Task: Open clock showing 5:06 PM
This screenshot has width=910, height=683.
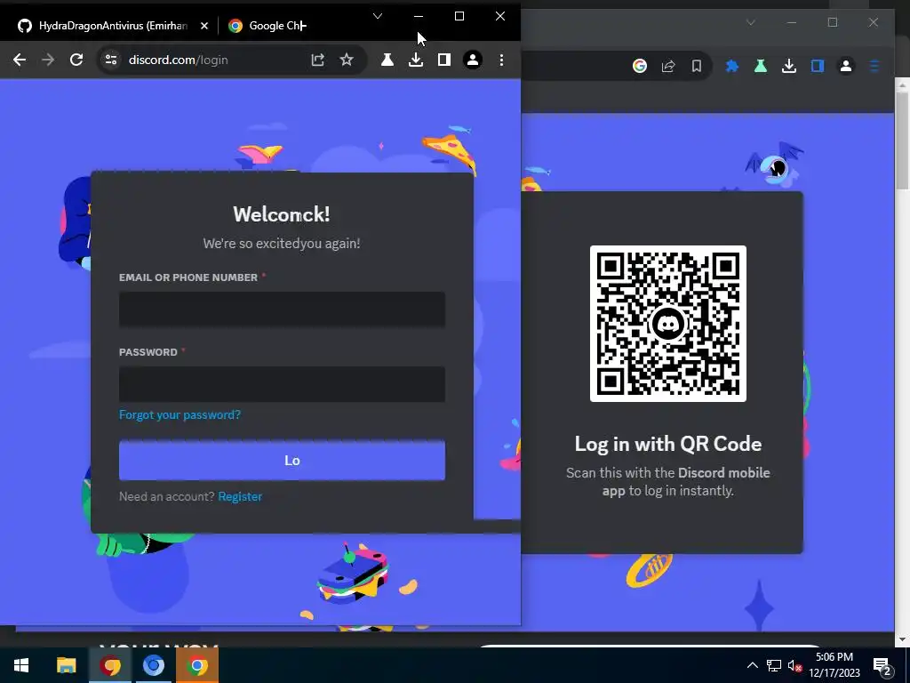Action: pyautogui.click(x=834, y=665)
